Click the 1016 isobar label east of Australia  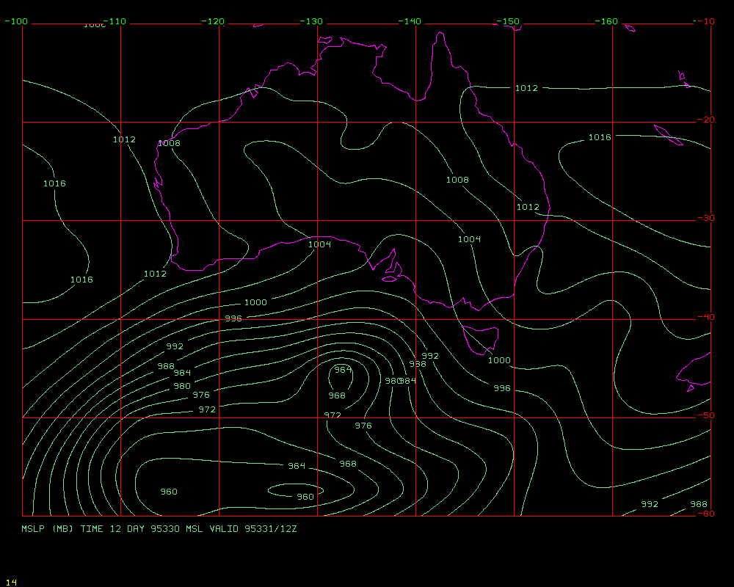tap(600, 137)
